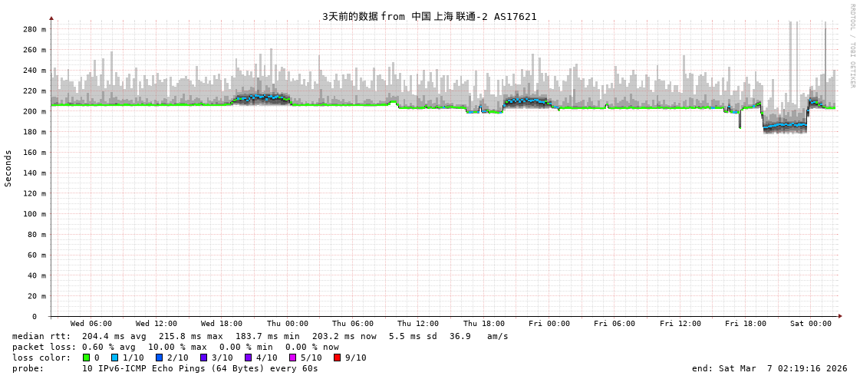
Task: Click the RRDTOOL / TOBI OETIKER watermark
Action: click(852, 46)
